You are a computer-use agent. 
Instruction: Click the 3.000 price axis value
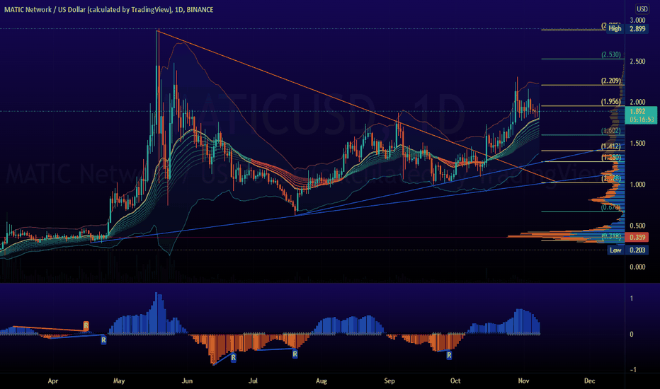click(x=637, y=21)
